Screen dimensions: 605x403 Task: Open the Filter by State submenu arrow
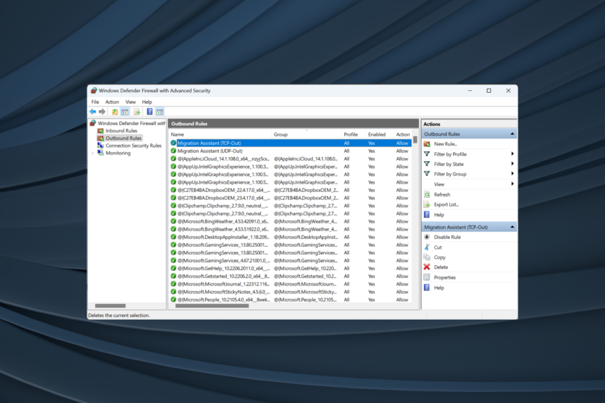coord(512,164)
